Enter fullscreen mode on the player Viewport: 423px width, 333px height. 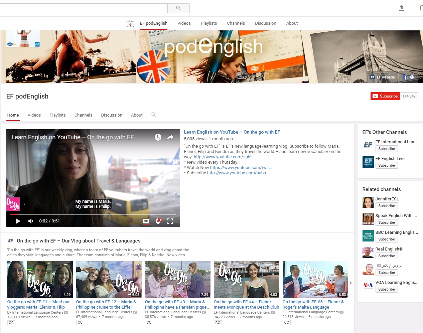point(170,221)
